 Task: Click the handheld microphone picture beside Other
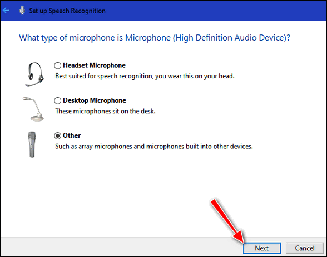tap(32, 144)
